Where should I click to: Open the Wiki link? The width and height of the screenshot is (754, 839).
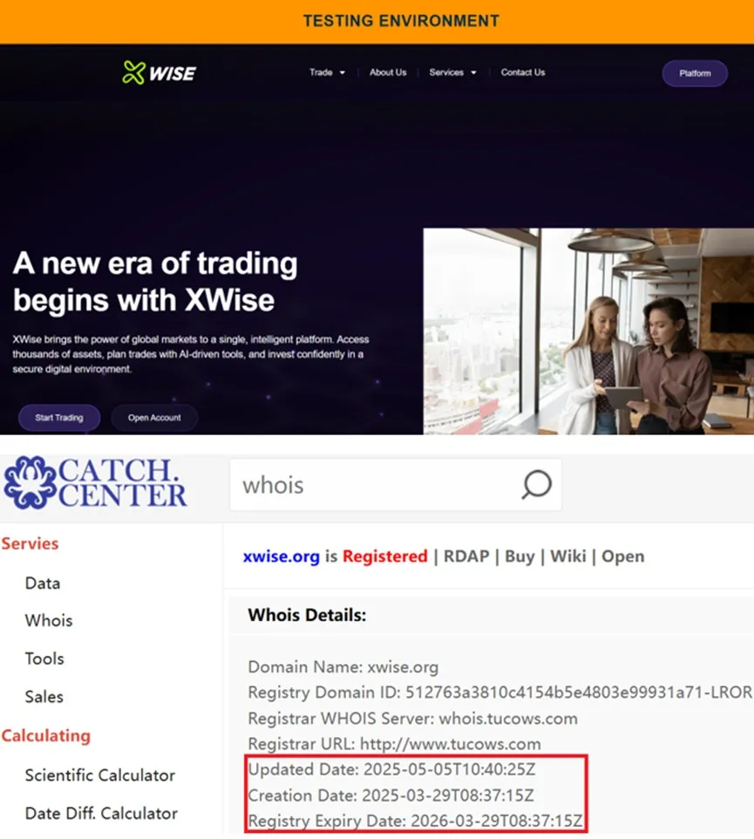pyautogui.click(x=568, y=556)
